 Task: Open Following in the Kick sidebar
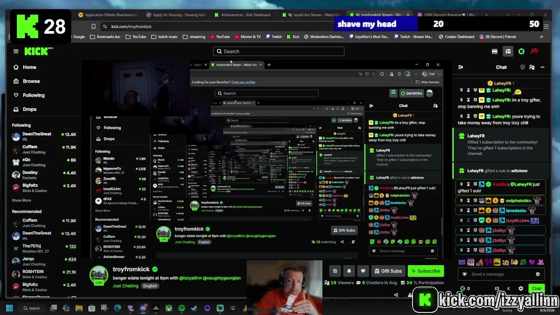(29, 95)
